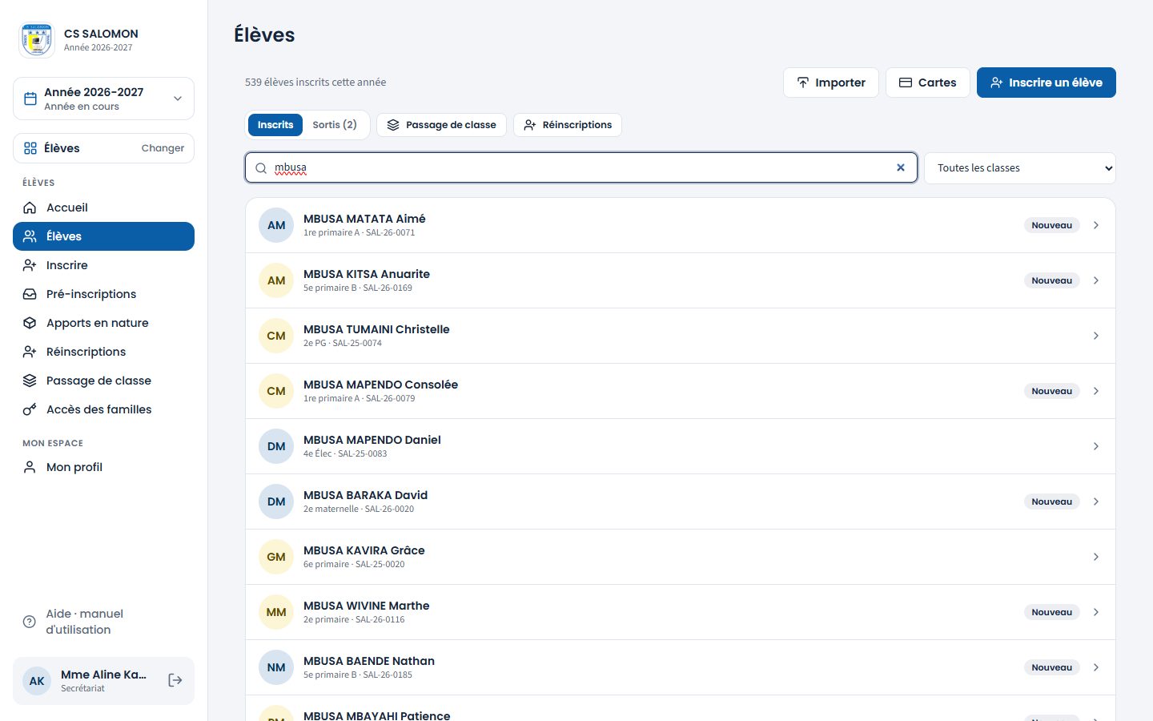This screenshot has height=721, width=1153.
Task: Click the CS Salomon school logo
Action: coord(37,40)
